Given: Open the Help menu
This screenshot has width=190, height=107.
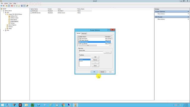Looking at the screenshot, I should (x=15, y=3).
